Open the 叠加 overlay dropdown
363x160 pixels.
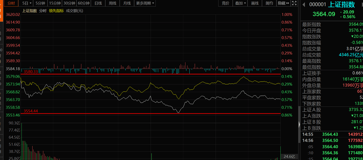[240, 3]
